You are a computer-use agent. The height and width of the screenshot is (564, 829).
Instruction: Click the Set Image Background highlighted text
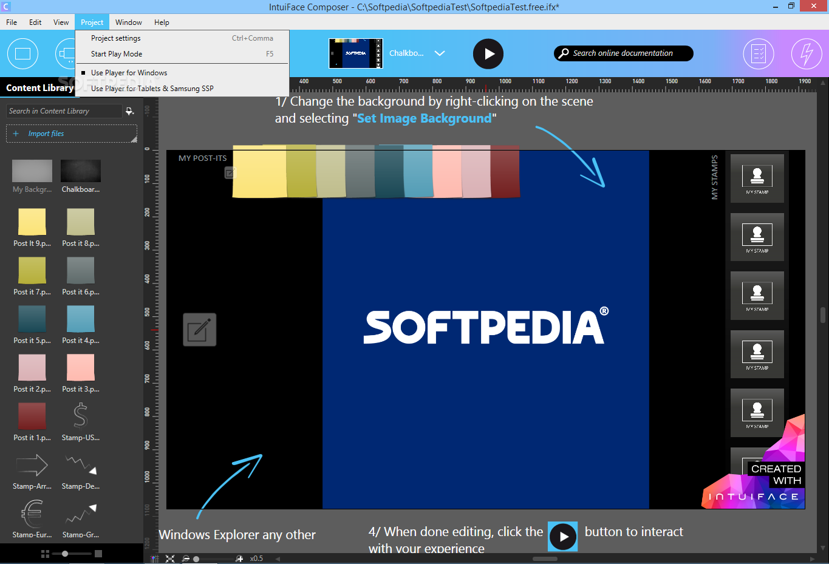point(425,118)
